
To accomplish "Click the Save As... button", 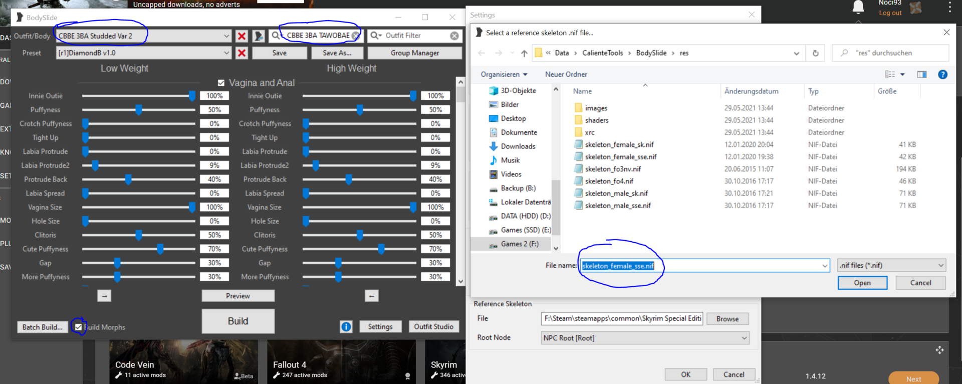I will tap(337, 53).
